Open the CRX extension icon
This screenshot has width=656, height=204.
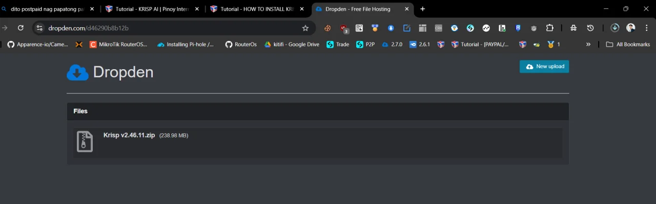[438, 28]
